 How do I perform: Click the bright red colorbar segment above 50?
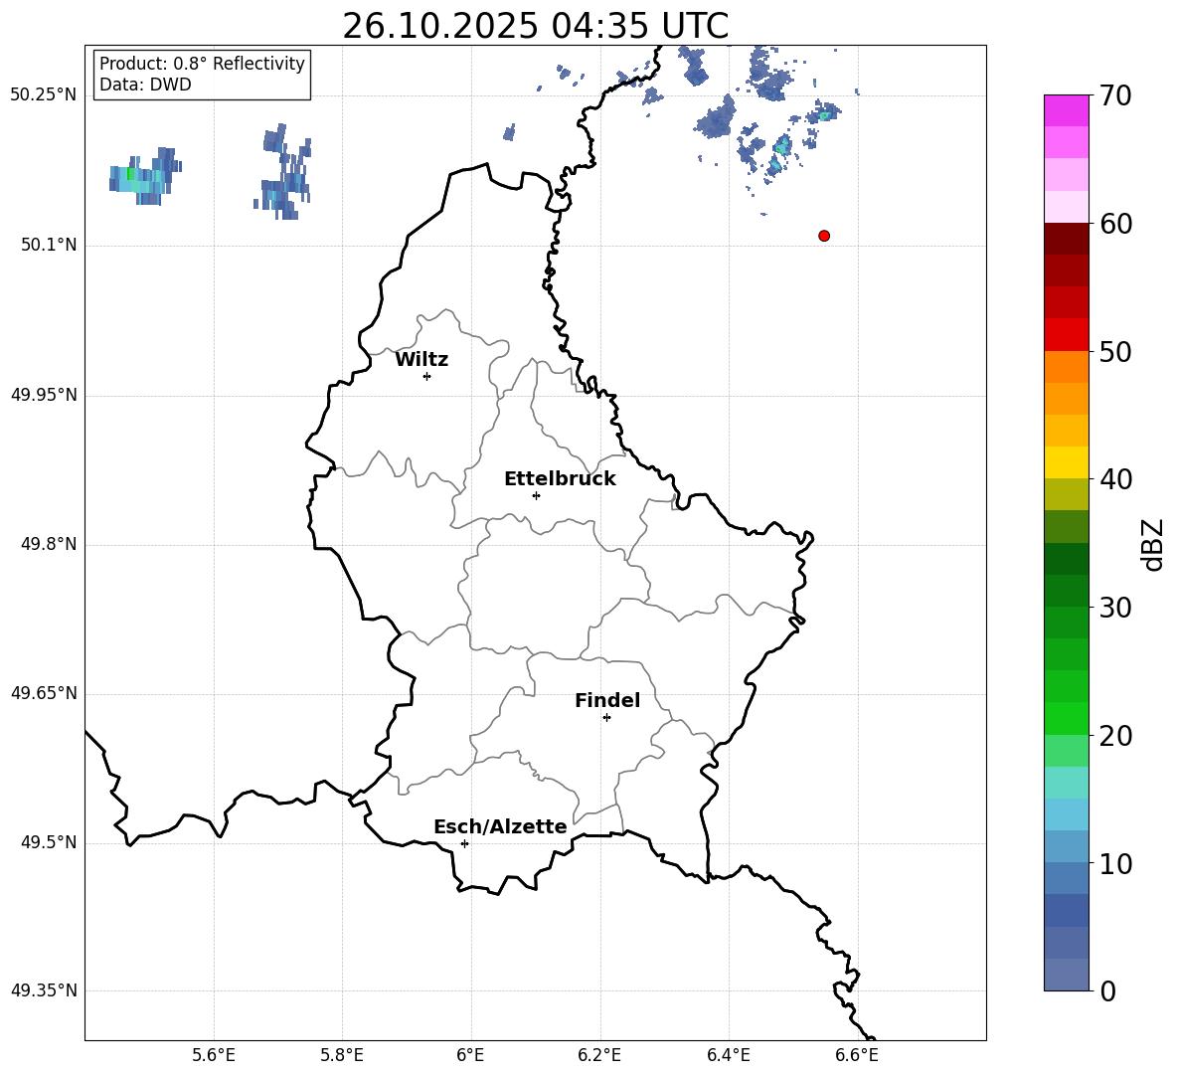coord(1067,335)
